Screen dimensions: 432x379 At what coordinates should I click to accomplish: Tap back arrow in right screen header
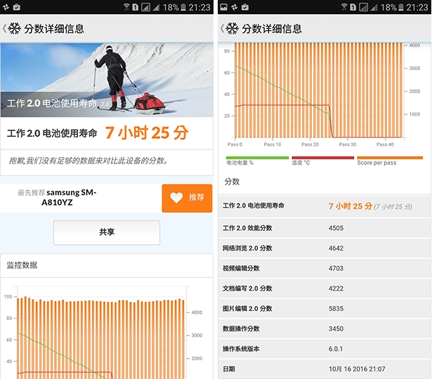point(222,29)
